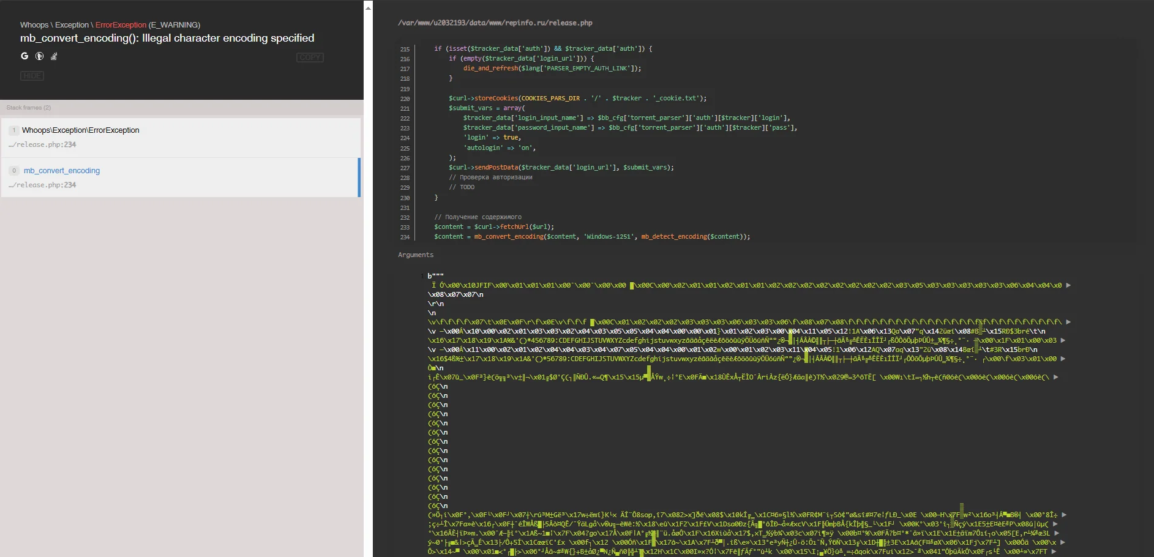Click the 'Arguments' section label
This screenshot has height=557, width=1154.
click(x=416, y=255)
